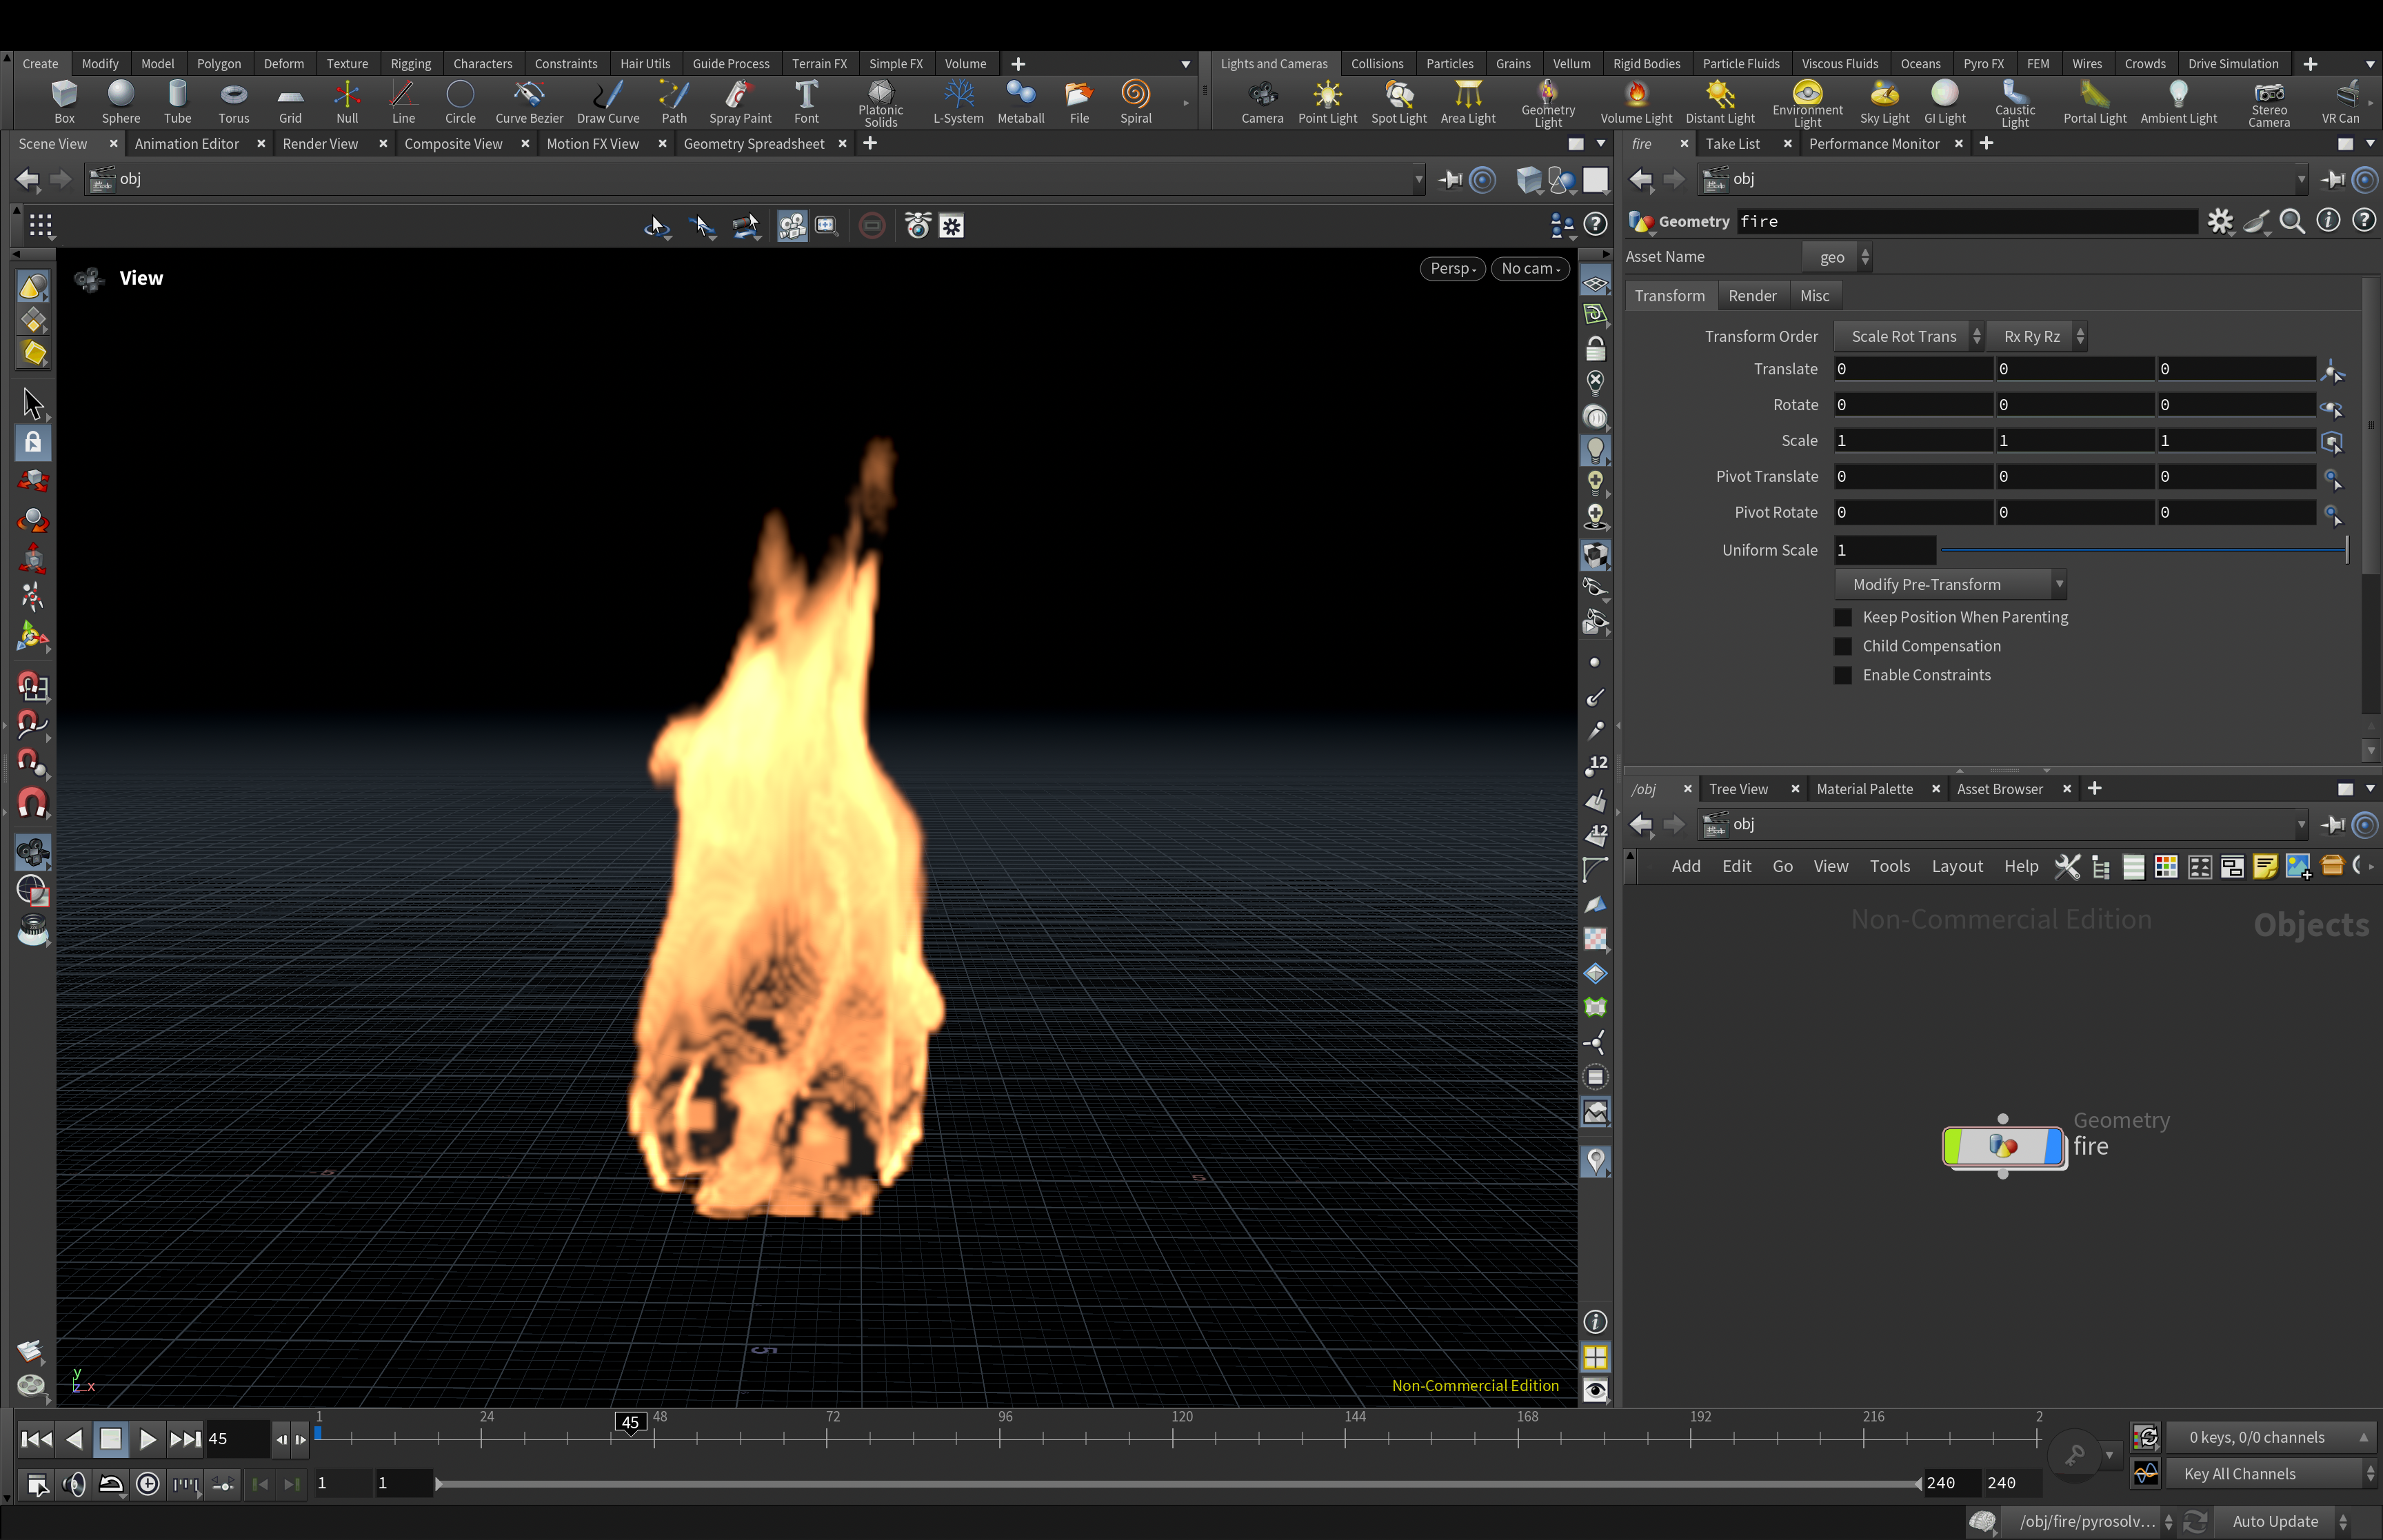Jump to first frame button
The width and height of the screenshot is (2383, 1540).
tap(36, 1438)
